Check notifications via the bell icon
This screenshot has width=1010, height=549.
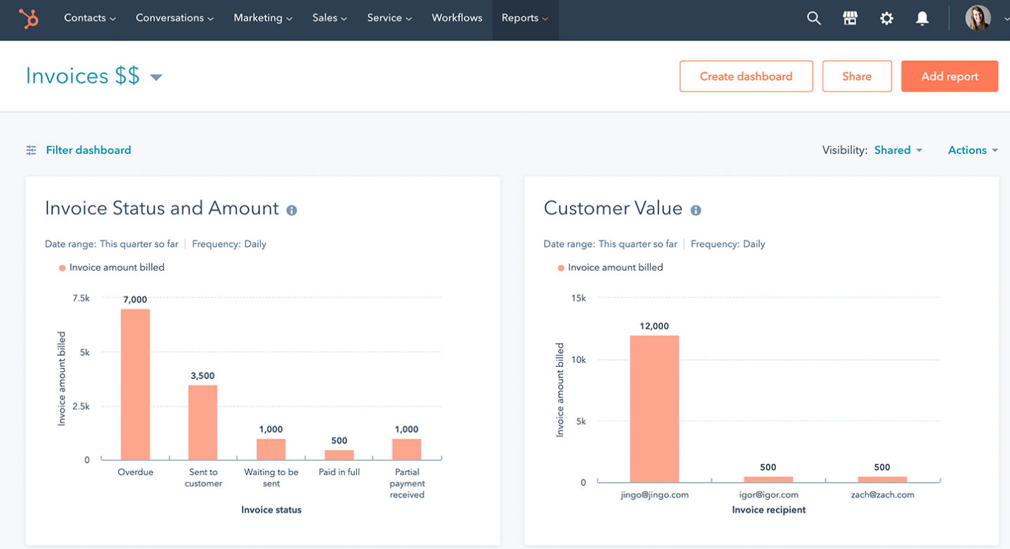[x=922, y=18]
